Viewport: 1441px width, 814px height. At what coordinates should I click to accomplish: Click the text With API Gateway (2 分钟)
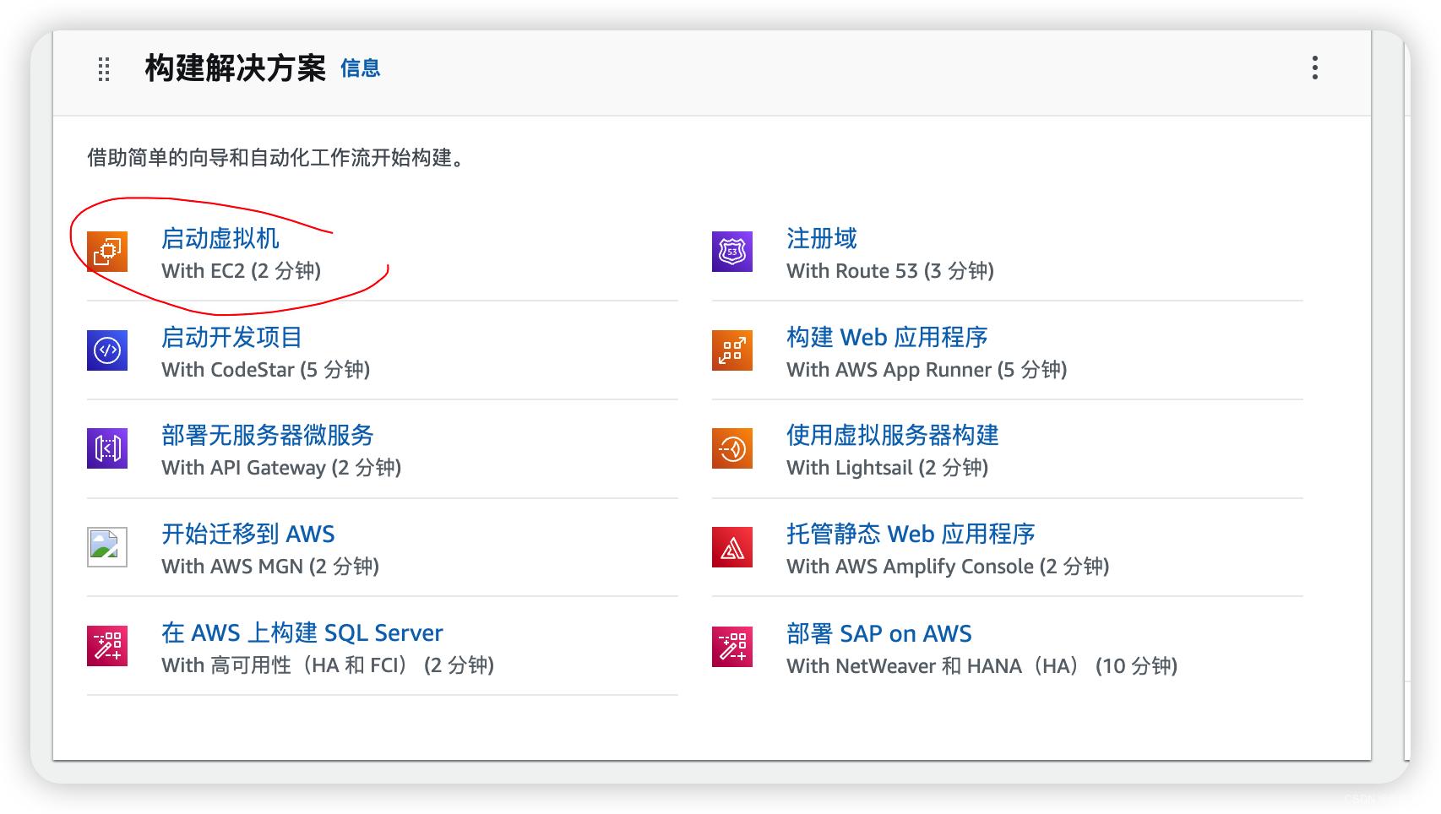tap(281, 468)
